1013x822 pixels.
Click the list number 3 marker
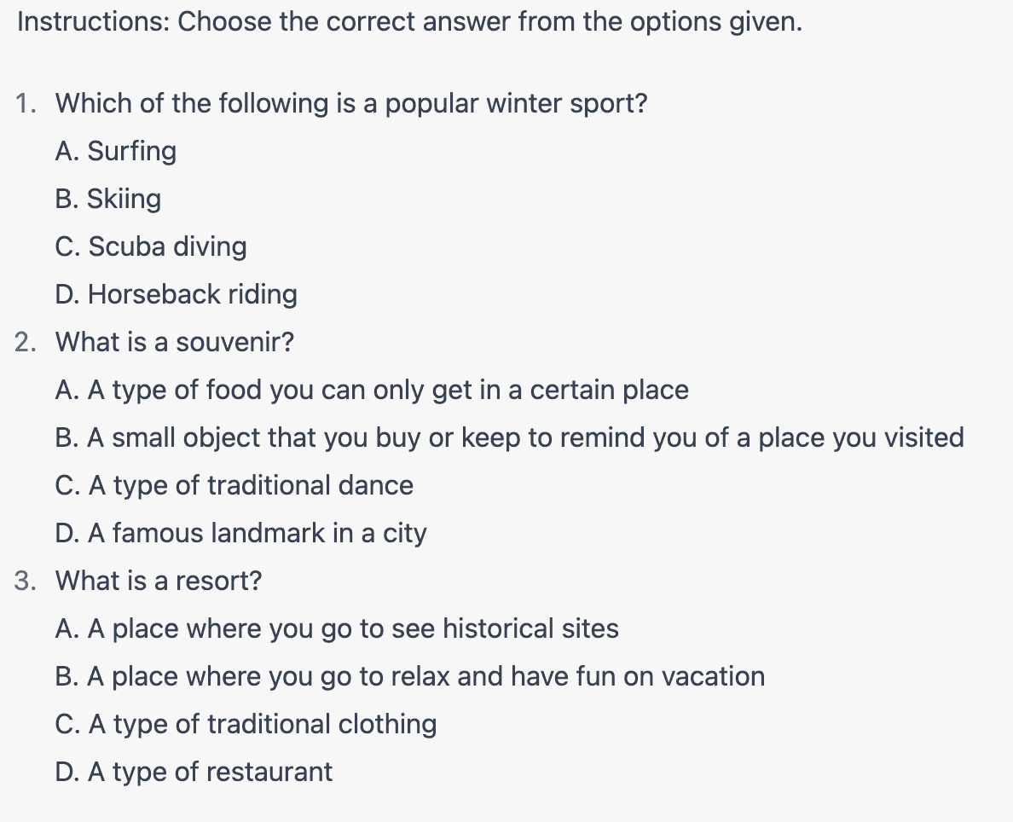26,581
